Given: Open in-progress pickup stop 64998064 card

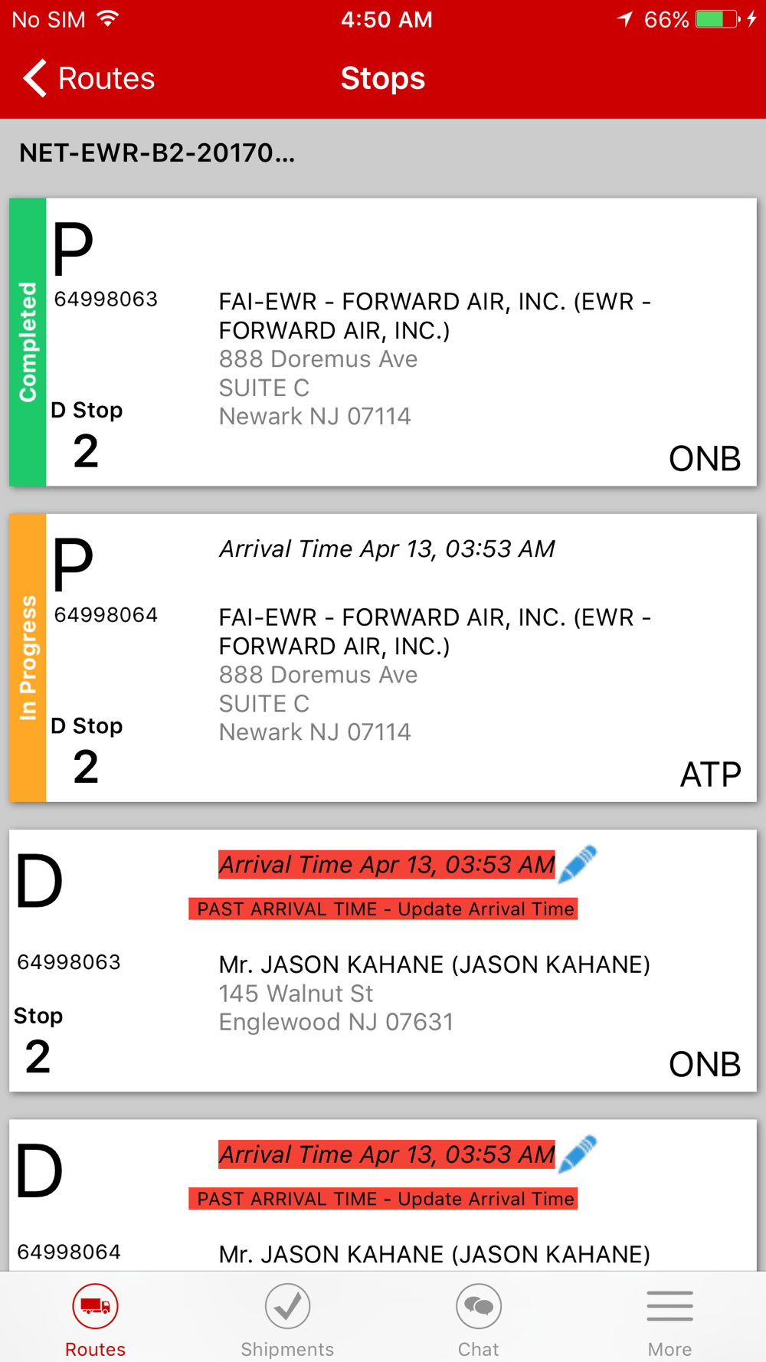Looking at the screenshot, I should point(383,658).
